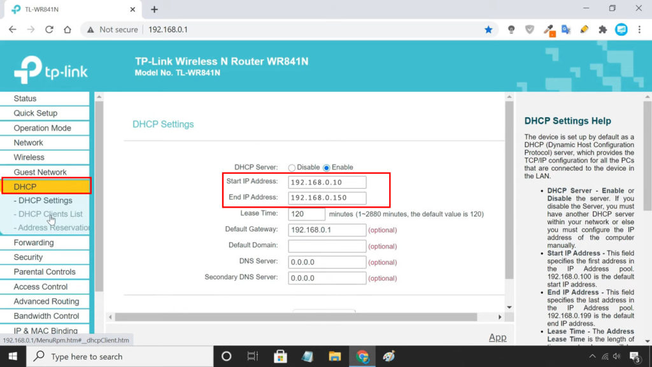
Task: Click the Default Gateway field
Action: coord(327,229)
